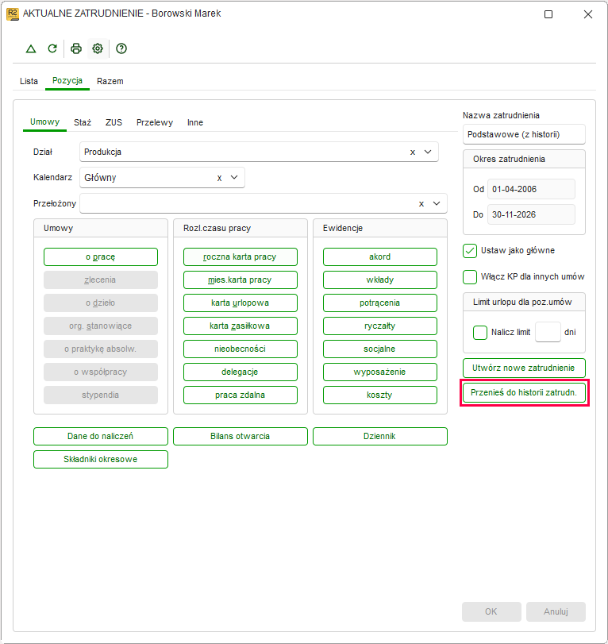Click the wyposażenie button
Image resolution: width=608 pixels, height=644 pixels.
pos(379,372)
